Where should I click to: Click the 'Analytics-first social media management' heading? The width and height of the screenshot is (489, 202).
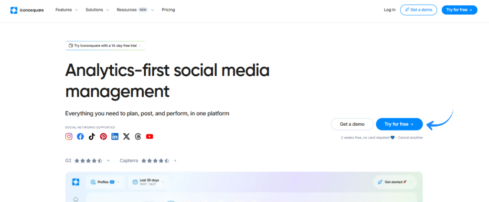[x=167, y=81]
